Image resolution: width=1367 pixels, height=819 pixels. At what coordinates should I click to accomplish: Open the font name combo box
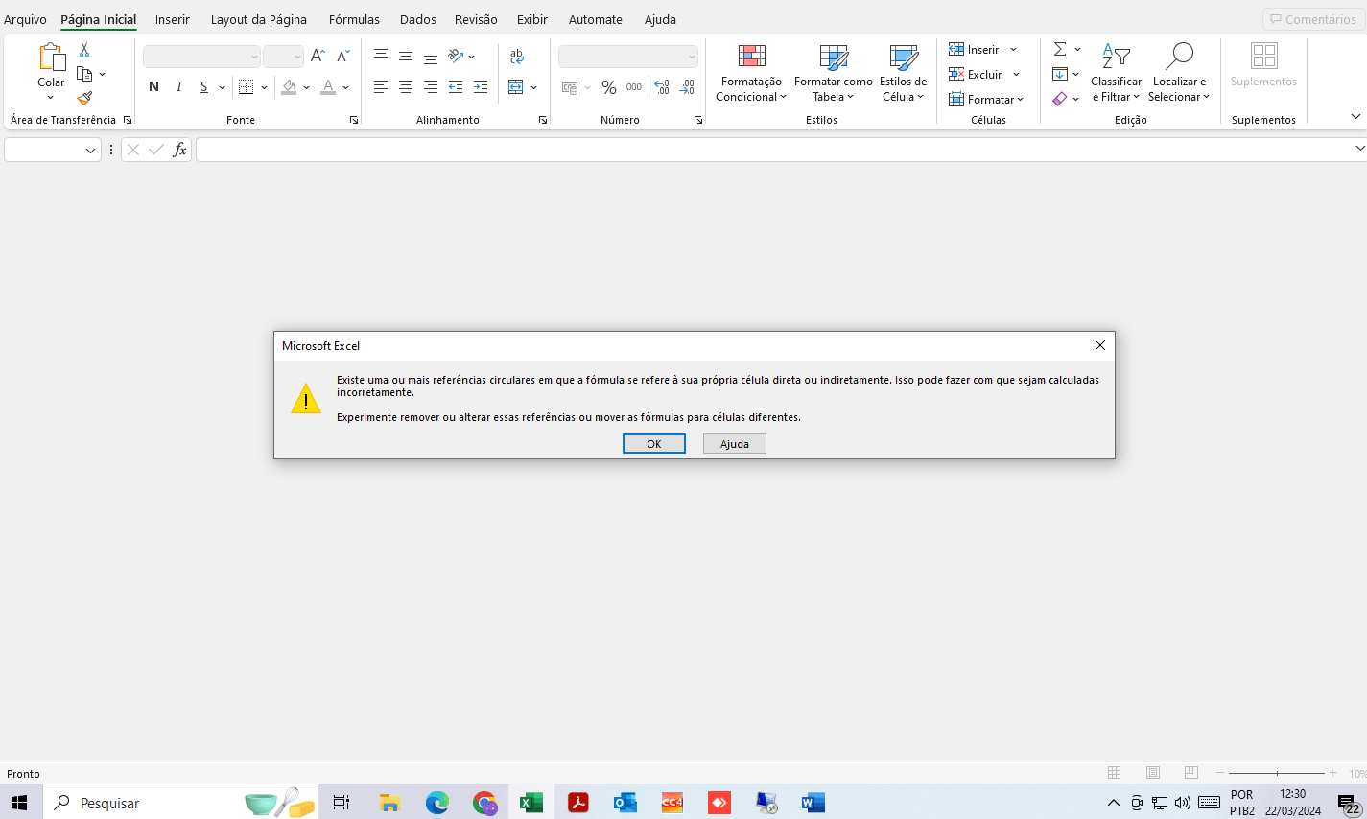201,57
